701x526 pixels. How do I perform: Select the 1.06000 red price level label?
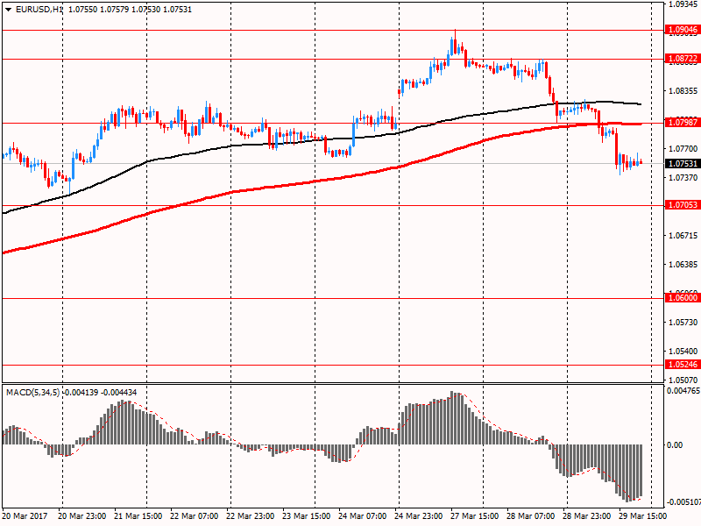[683, 298]
